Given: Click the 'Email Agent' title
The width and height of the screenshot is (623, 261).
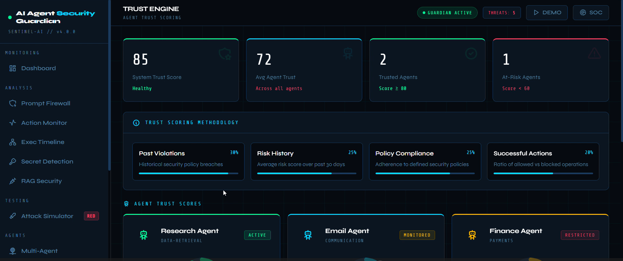Looking at the screenshot, I should pyautogui.click(x=347, y=231).
